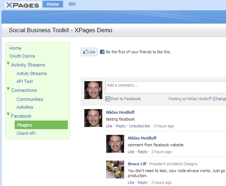
Task: Click '3 hours ago' on first comment
Action: 164,126
